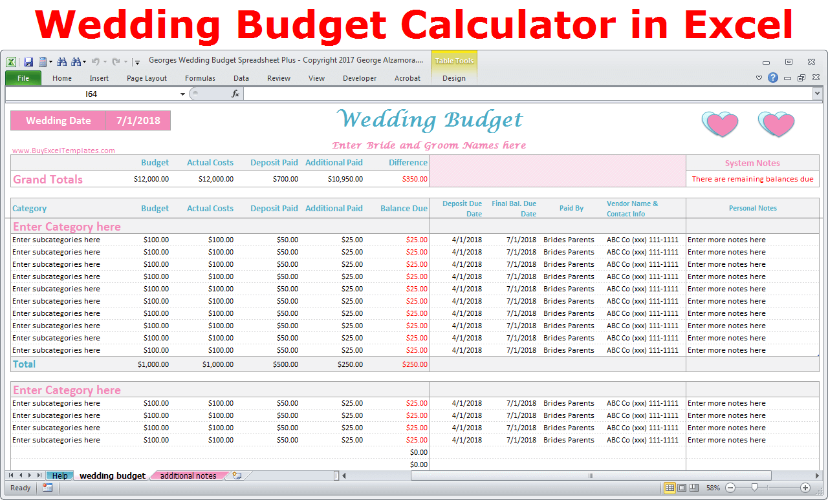
Task: Enable Normal view in status bar
Action: (671, 488)
